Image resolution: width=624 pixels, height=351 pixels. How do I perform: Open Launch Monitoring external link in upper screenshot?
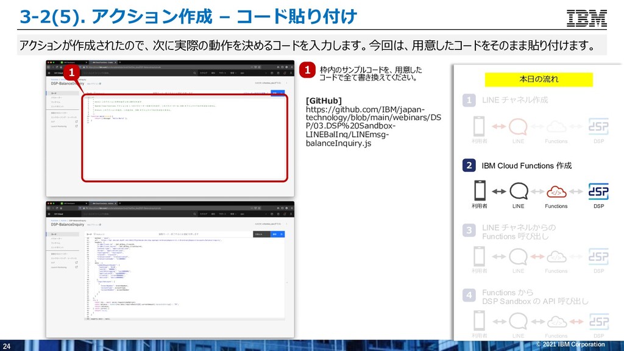point(76,126)
